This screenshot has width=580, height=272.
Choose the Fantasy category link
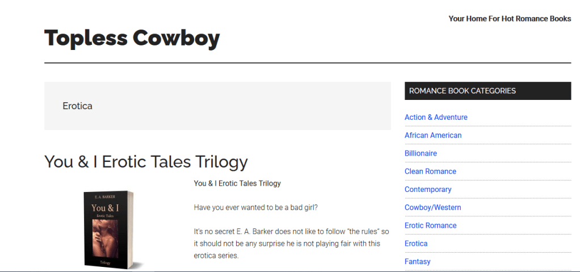tap(417, 262)
